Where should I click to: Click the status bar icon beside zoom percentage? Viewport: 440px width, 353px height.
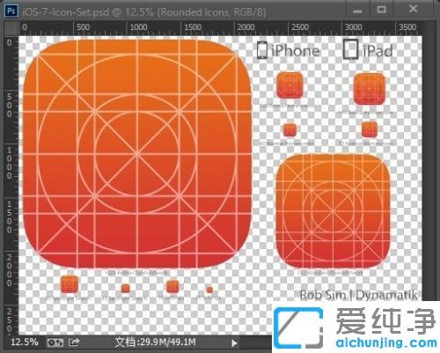55,342
